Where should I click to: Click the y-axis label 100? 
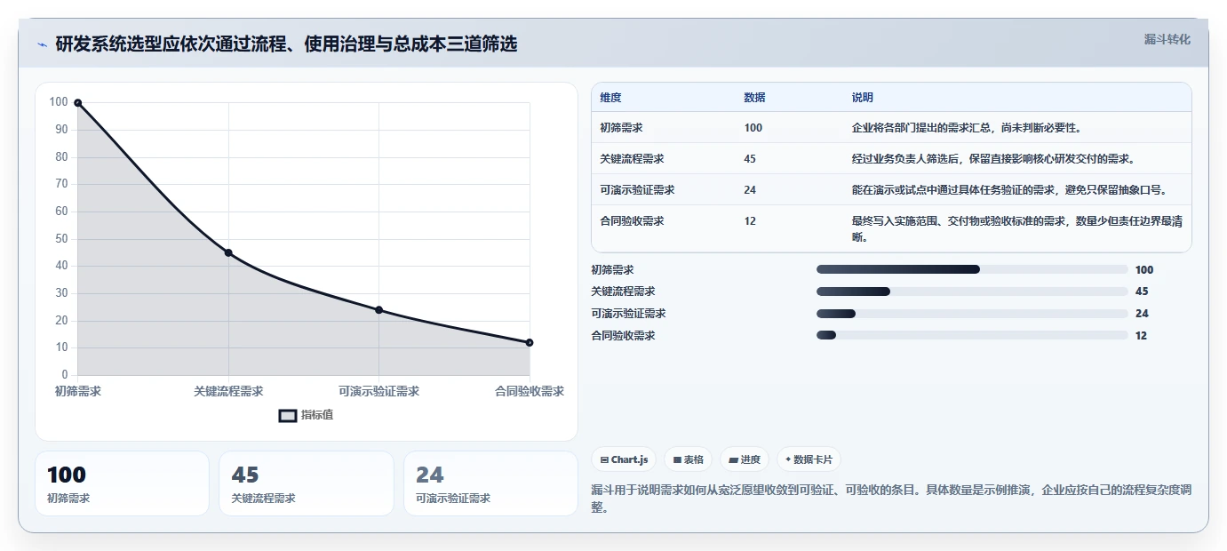pos(59,102)
